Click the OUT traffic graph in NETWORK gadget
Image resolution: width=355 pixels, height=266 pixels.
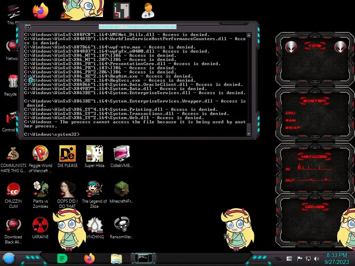(x=315, y=179)
